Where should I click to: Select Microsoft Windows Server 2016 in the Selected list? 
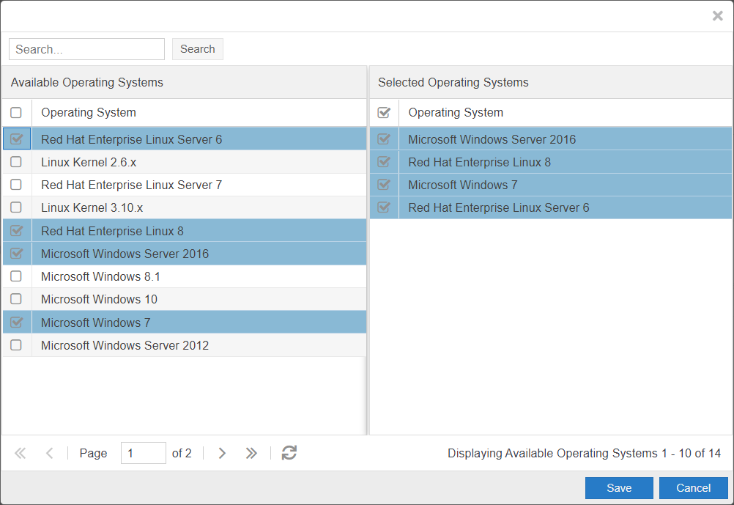(x=492, y=139)
